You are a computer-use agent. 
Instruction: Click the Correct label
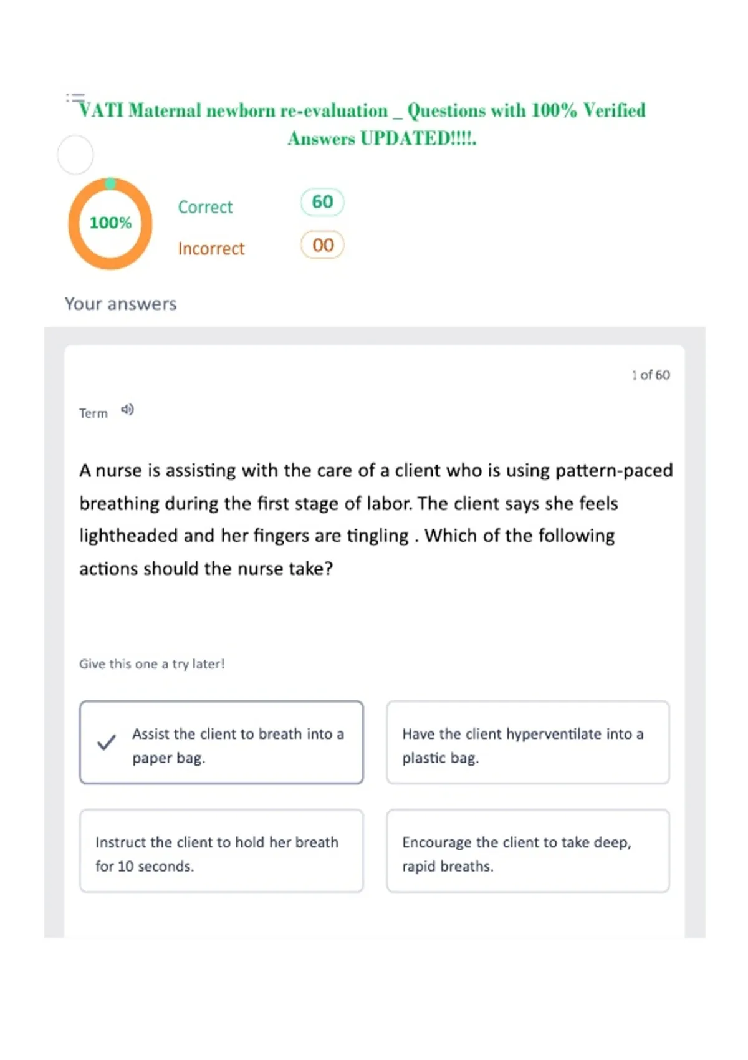point(205,207)
